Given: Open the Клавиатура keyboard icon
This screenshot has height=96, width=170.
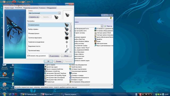Looking at the screenshot, I should 45,82.
